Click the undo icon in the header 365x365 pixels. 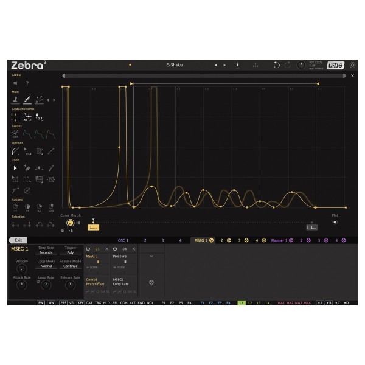pyautogui.click(x=277, y=65)
